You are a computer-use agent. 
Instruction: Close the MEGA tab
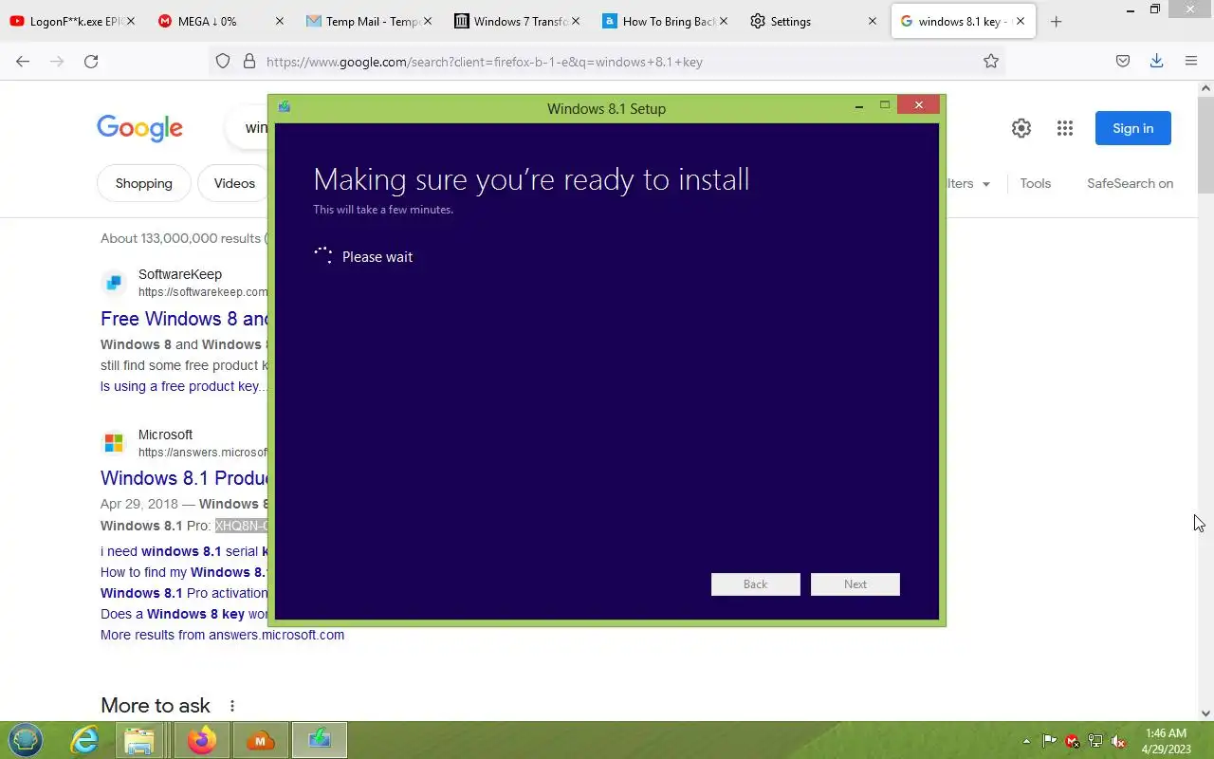click(279, 21)
